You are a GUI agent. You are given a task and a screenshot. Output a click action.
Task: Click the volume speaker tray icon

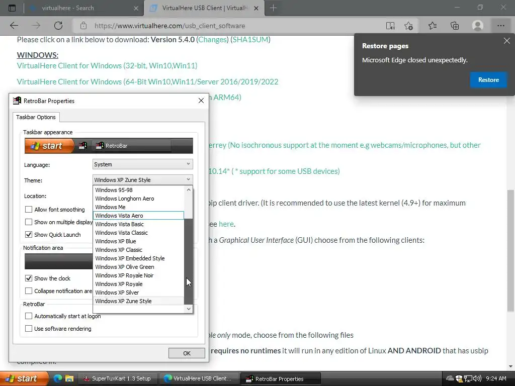pos(477,378)
